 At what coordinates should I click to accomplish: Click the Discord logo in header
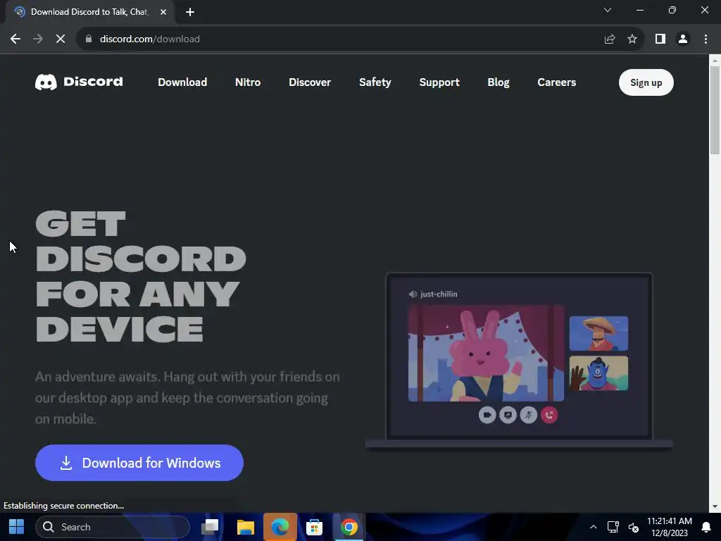click(x=79, y=82)
